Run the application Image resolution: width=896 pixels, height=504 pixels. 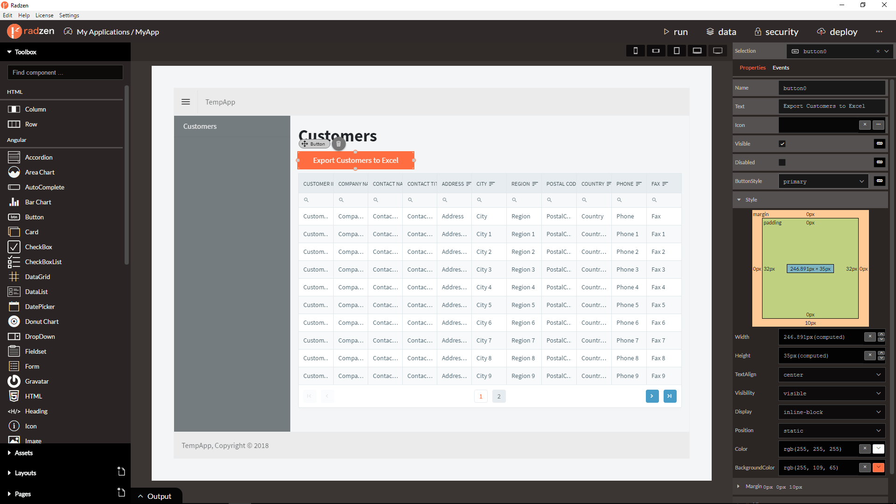point(676,32)
